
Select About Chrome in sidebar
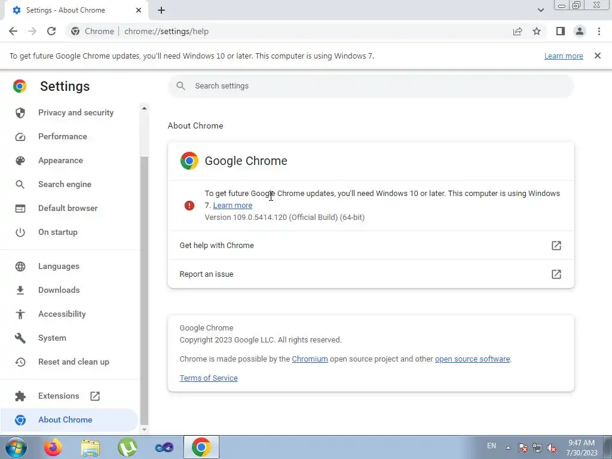(69, 420)
